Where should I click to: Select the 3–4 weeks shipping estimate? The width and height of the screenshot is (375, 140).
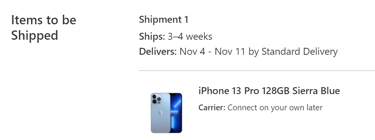click(x=190, y=37)
